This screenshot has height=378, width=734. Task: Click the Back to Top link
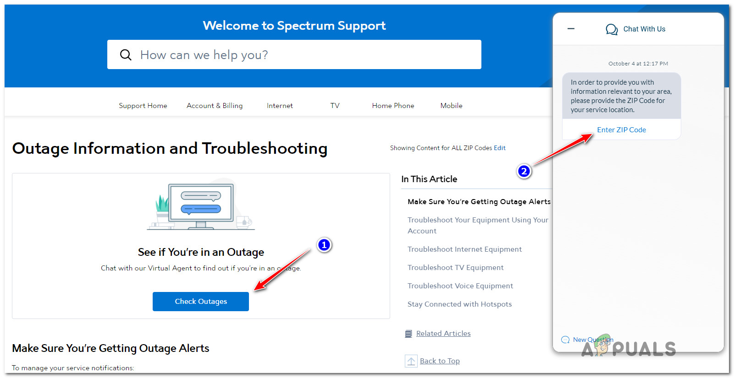pyautogui.click(x=440, y=361)
